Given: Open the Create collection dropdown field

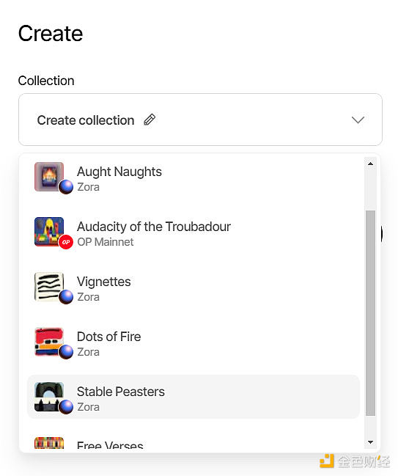Looking at the screenshot, I should click(x=200, y=120).
